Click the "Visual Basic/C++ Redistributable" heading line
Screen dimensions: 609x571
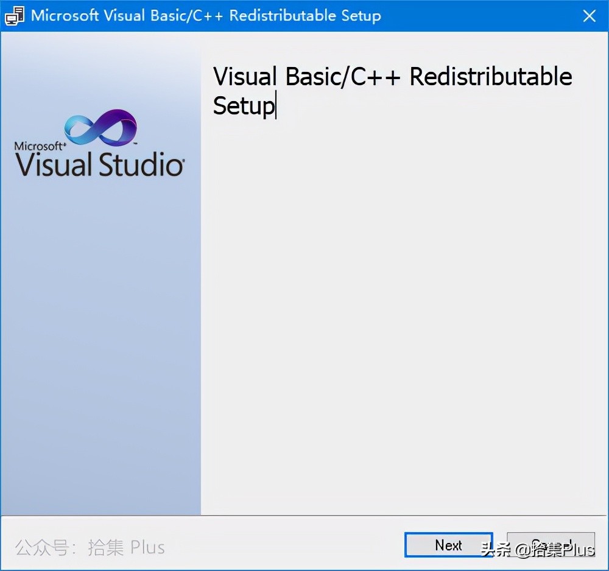tap(392, 77)
